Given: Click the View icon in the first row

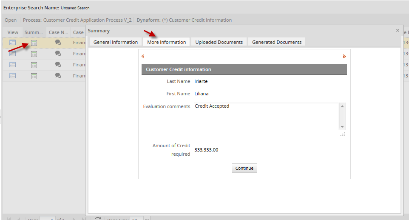Looking at the screenshot, I should 13,43.
